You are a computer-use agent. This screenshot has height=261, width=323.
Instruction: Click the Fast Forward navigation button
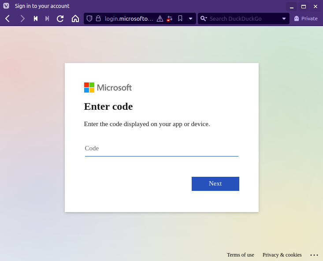coord(47,19)
